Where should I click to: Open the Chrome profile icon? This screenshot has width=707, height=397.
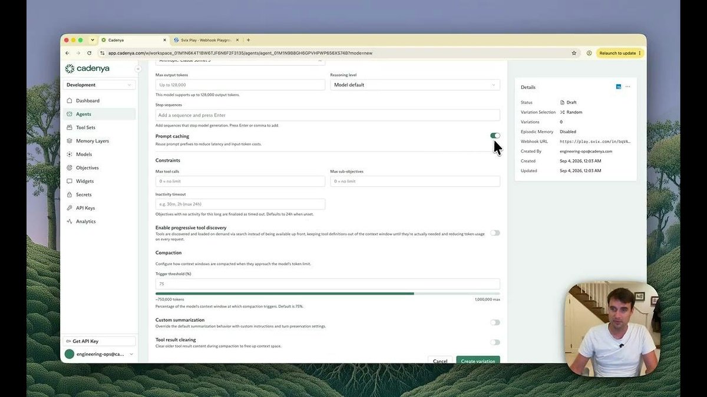coord(589,53)
